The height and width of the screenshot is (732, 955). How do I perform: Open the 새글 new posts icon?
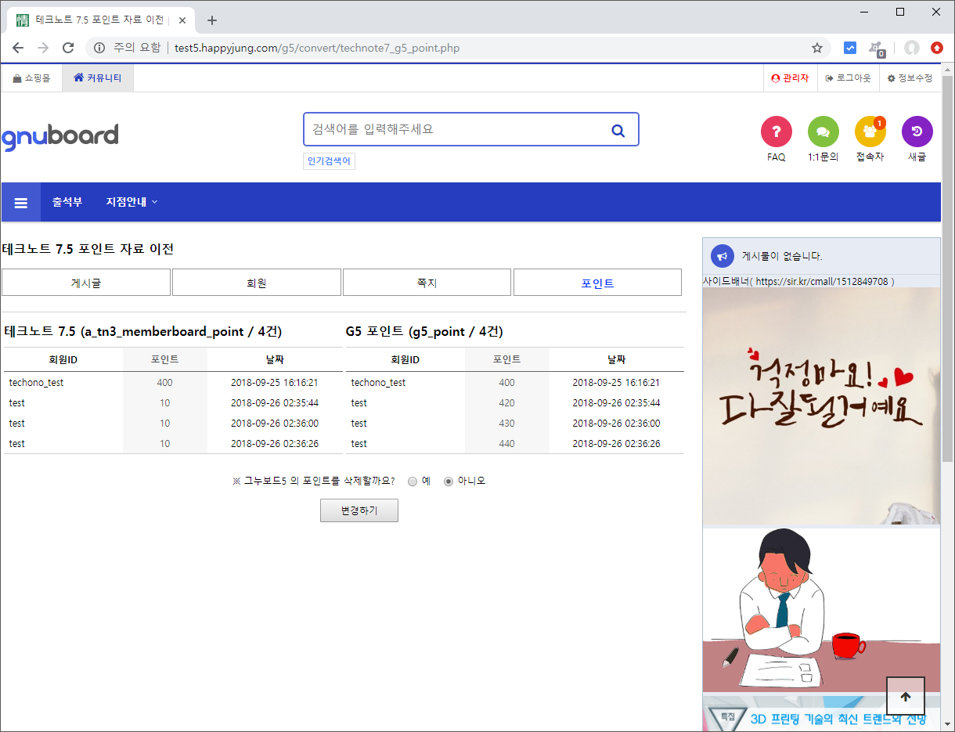point(917,132)
